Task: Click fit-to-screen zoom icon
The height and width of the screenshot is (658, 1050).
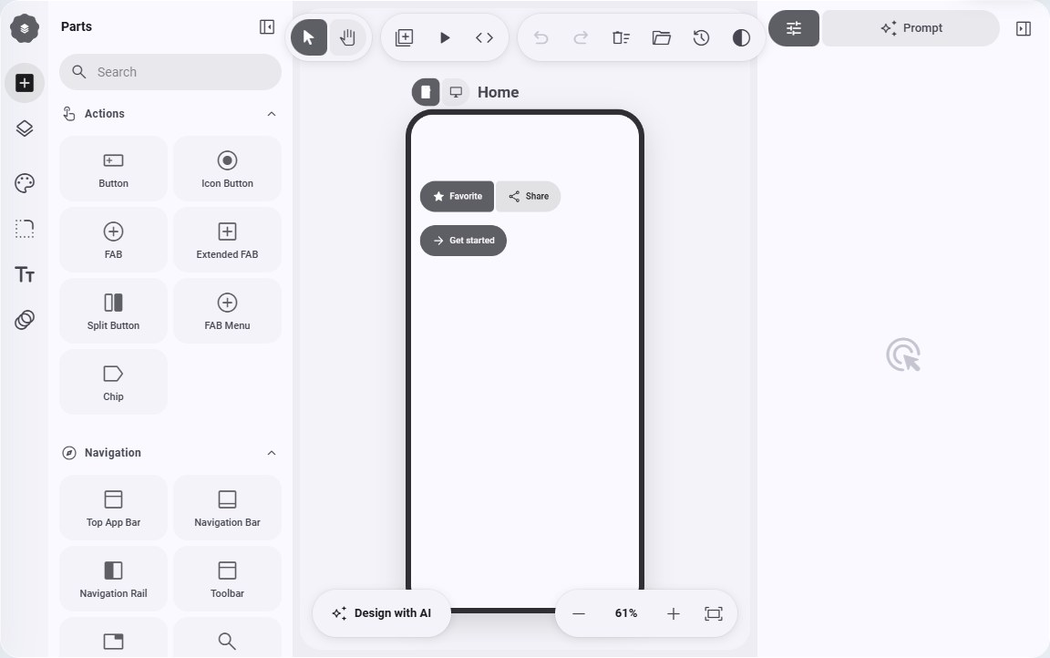Action: click(714, 614)
